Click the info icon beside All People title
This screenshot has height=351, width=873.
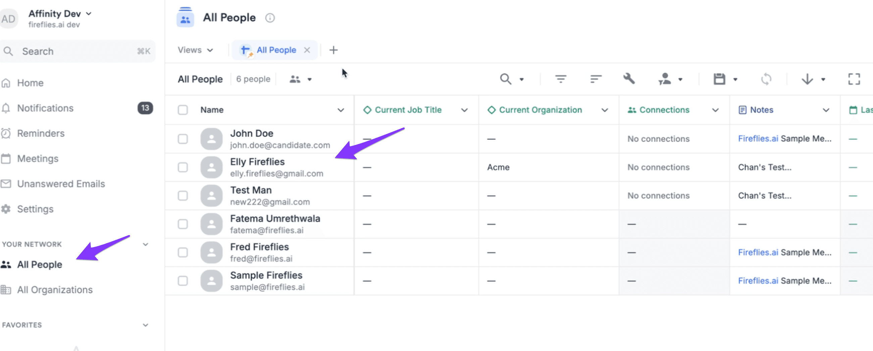pyautogui.click(x=270, y=18)
